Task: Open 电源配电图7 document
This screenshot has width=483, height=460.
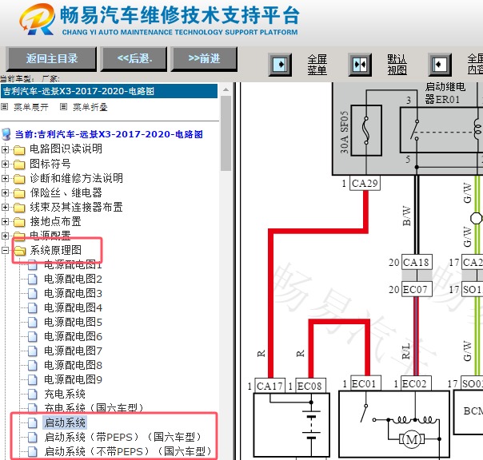Action: pos(73,351)
